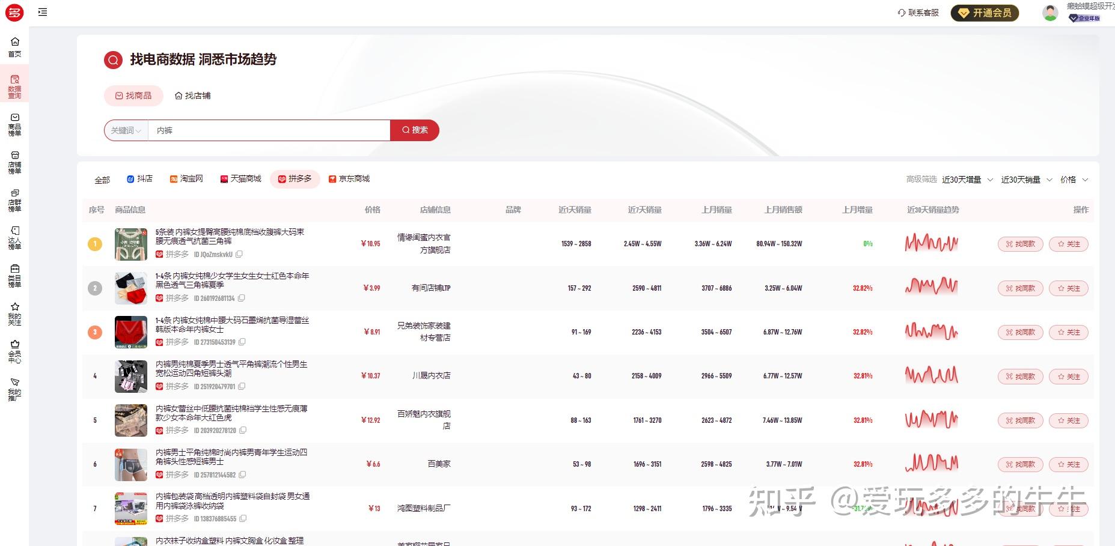
Task: Expand the 关键词 search-type dropdown
Action: coord(125,130)
